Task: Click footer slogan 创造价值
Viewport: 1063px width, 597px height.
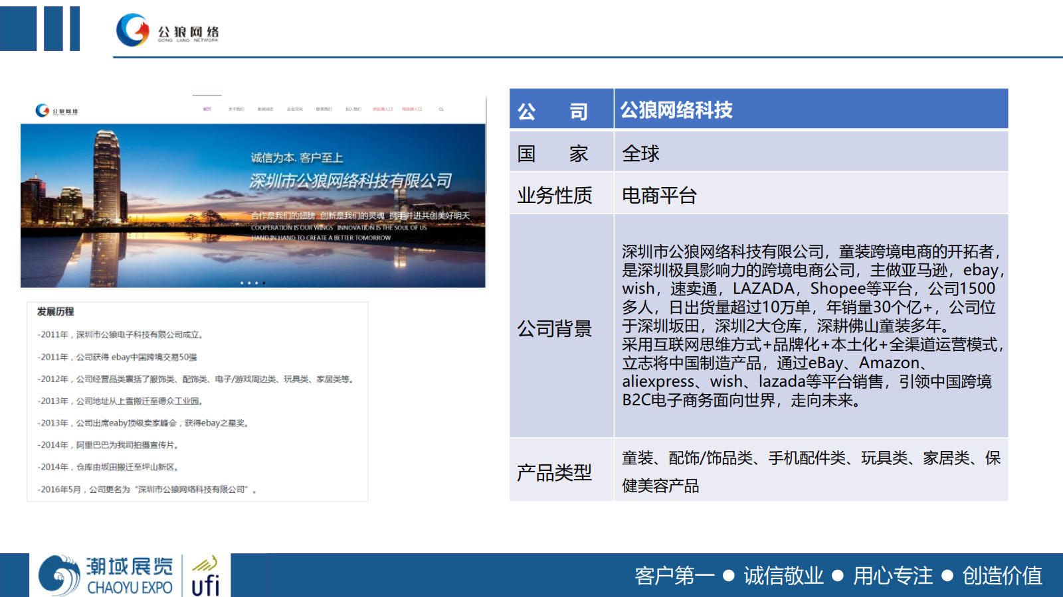Action: pyautogui.click(x=1002, y=576)
